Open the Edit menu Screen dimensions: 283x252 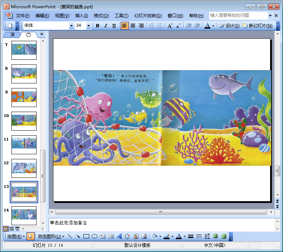pos(42,16)
